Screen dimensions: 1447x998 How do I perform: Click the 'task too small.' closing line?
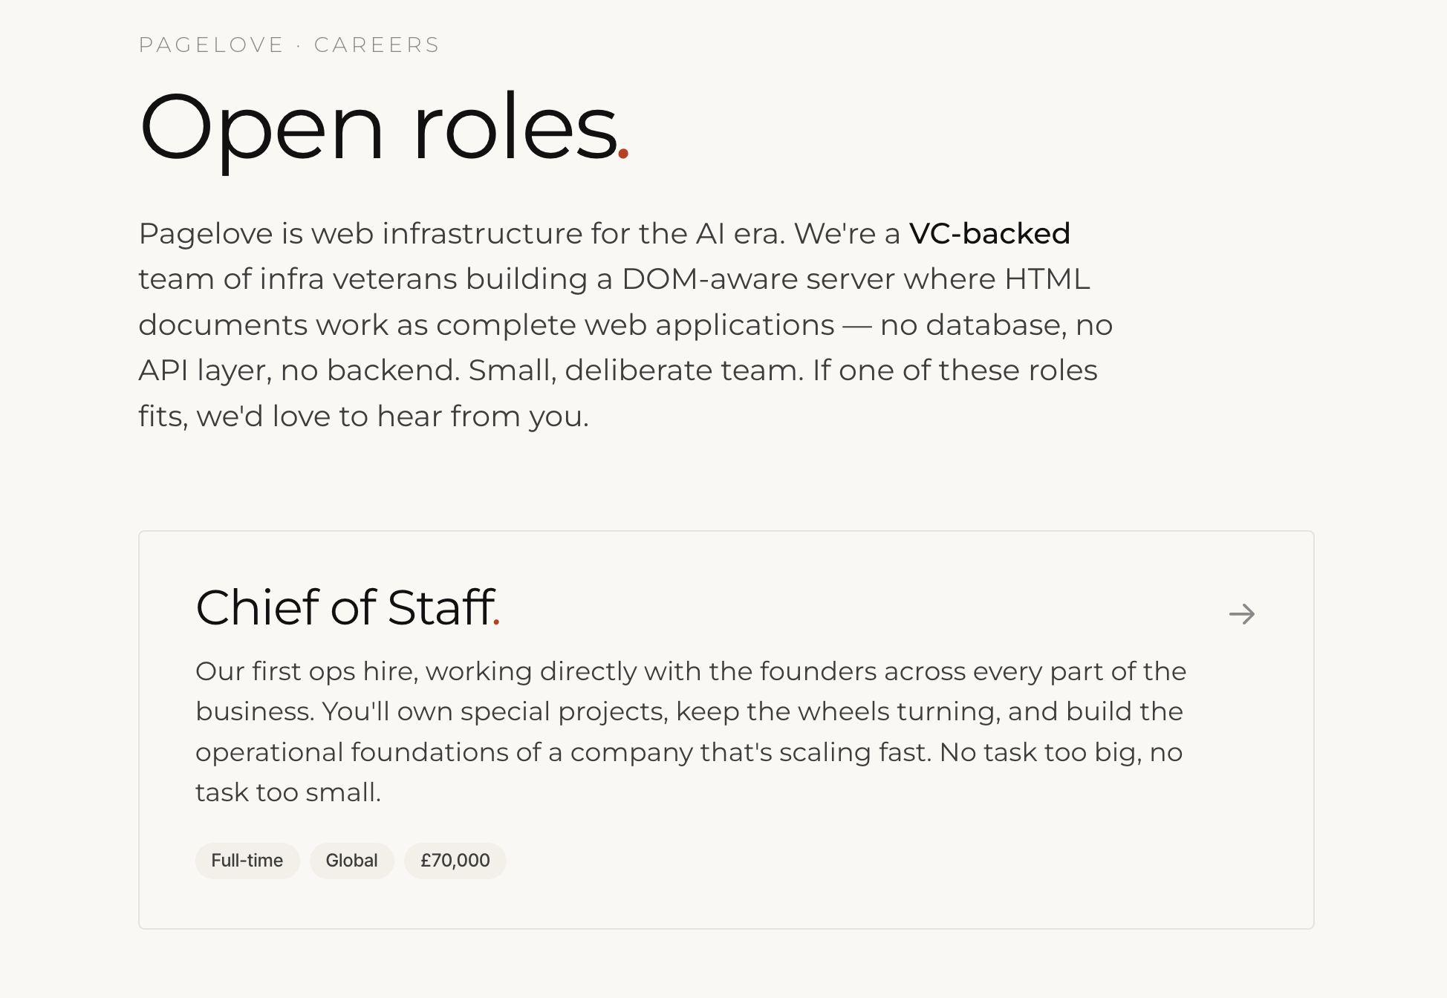pos(288,792)
